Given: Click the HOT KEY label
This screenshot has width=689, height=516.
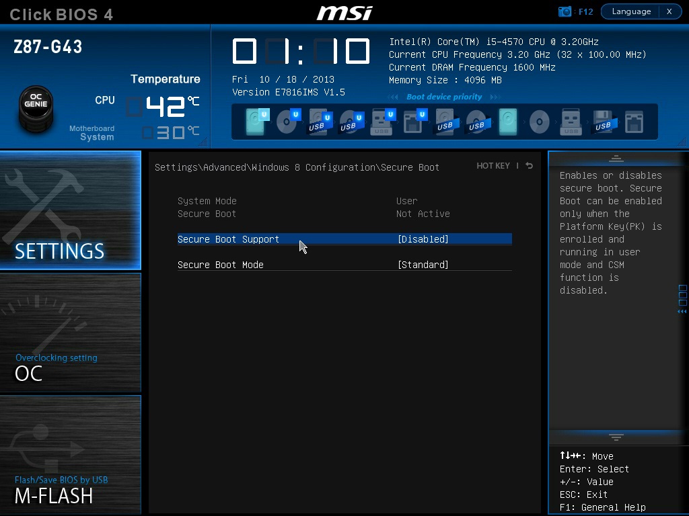Looking at the screenshot, I should [493, 166].
